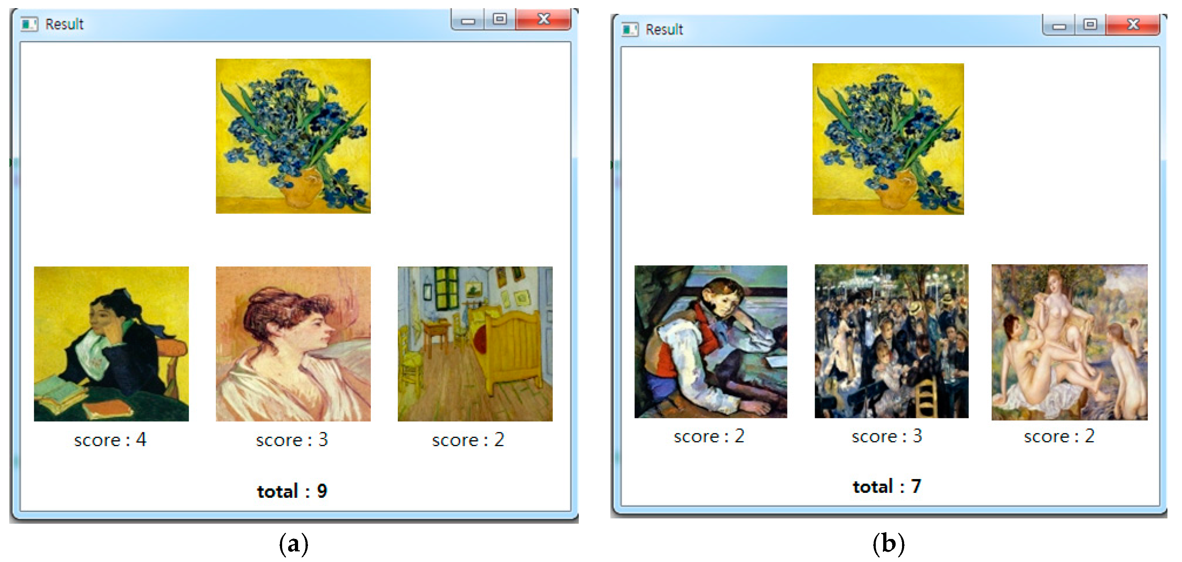Click the bathers painting in window (b)
The height and width of the screenshot is (562, 1182).
(1070, 342)
